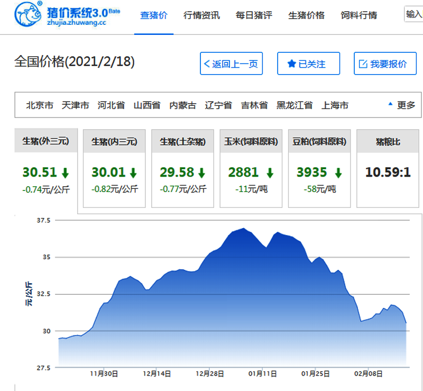Click the pig logo of 猪价系统3.0
This screenshot has height=391, width=423.
point(28,14)
